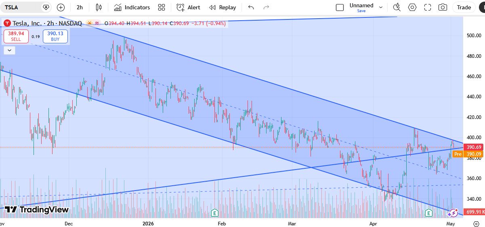Open the 2h interval selector
The width and height of the screenshot is (485, 227).
80,7
